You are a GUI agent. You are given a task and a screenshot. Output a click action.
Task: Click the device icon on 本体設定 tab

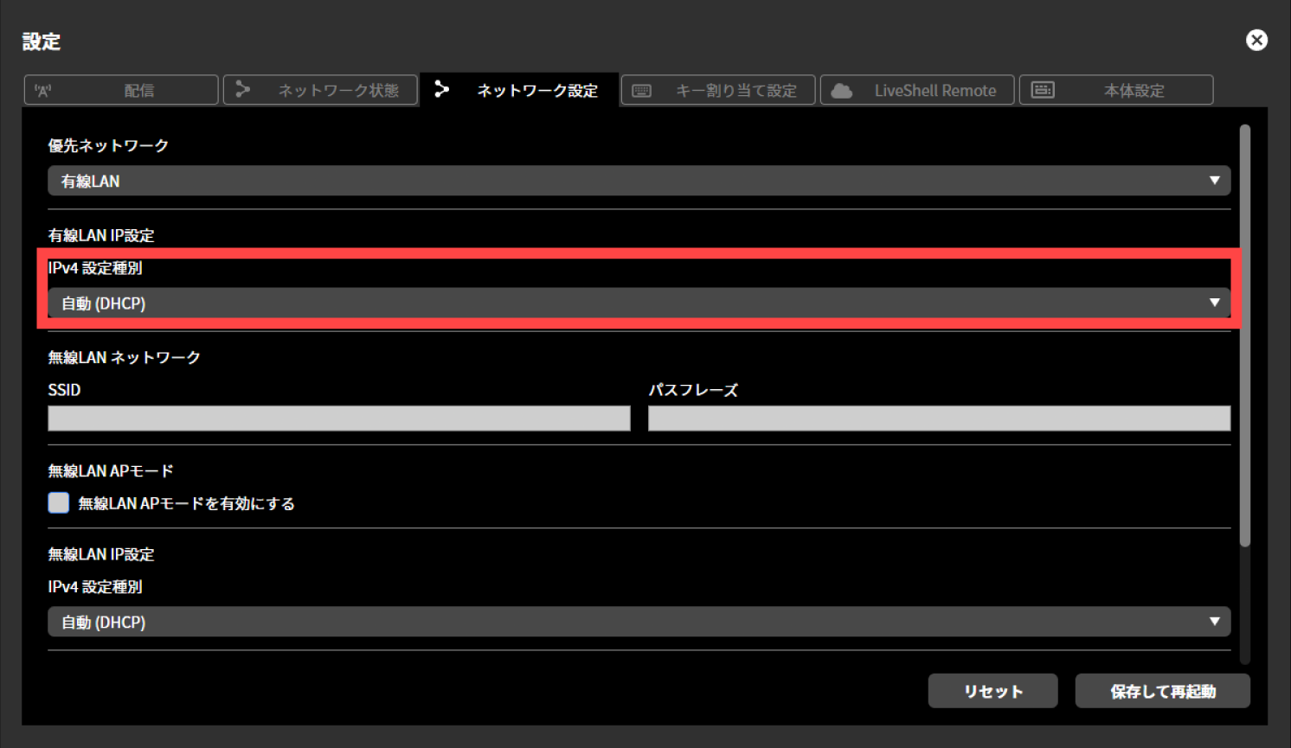pyautogui.click(x=1043, y=89)
